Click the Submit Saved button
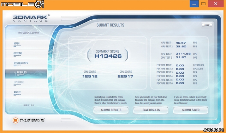 (x=191, y=110)
